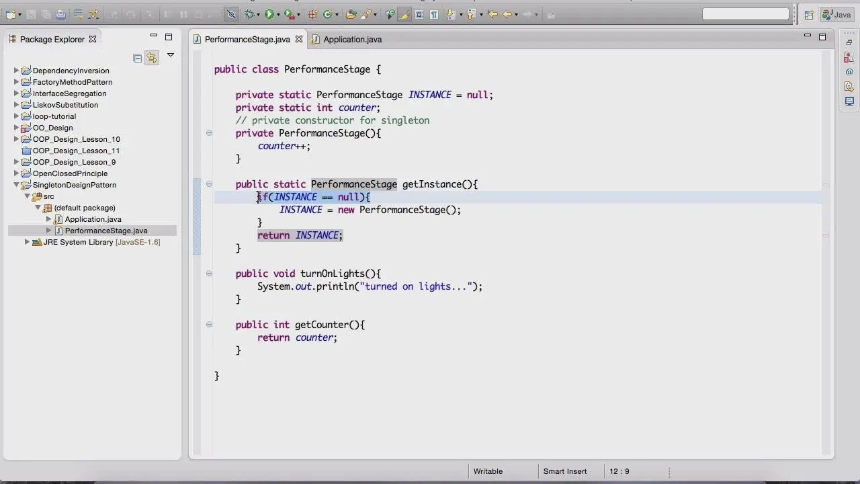Open the Javadoc view icon
The image size is (860, 484).
(849, 72)
